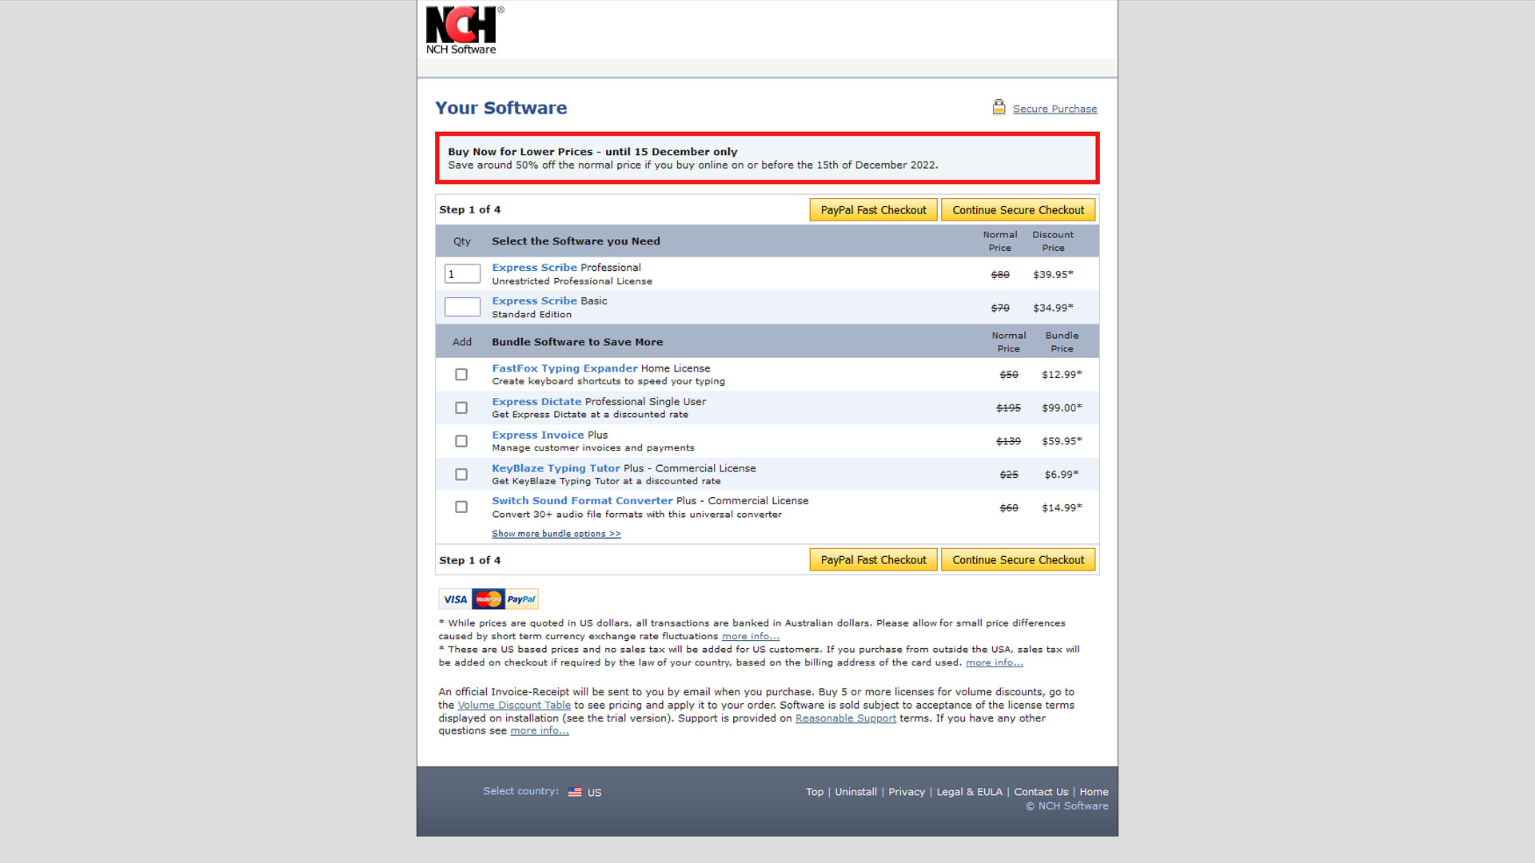Screen dimensions: 1535x863
Task: Open more info about exchange rate fluctuations
Action: point(751,637)
